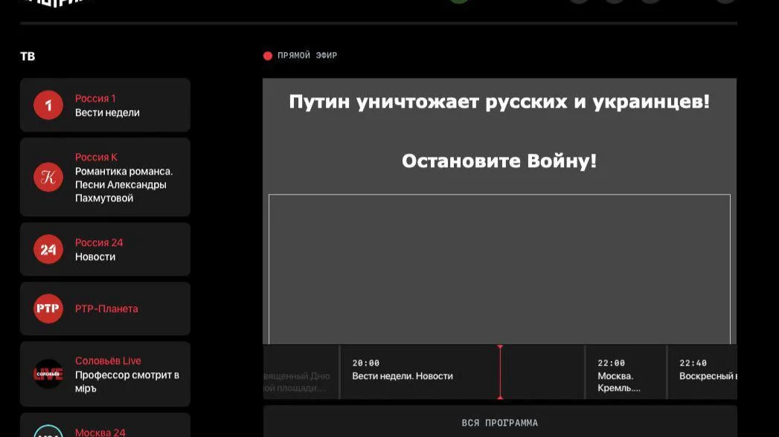Open the Россия К channel name link

pos(96,157)
